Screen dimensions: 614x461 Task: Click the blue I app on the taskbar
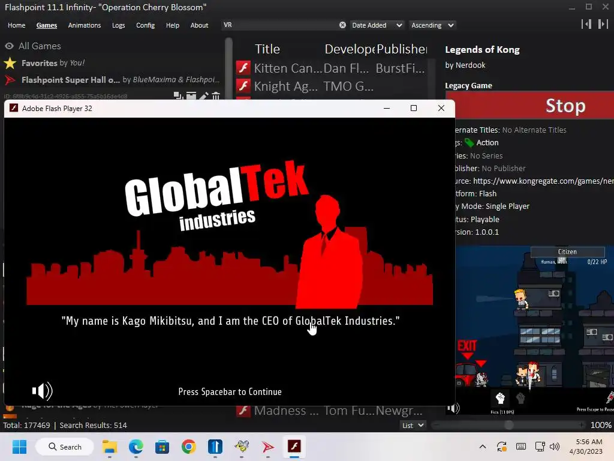[215, 447]
